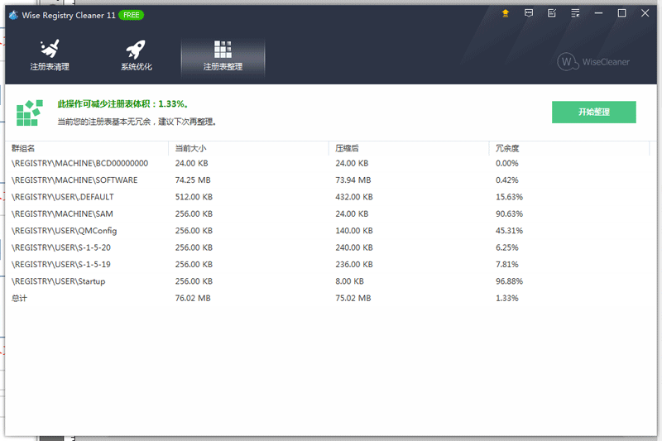The height and width of the screenshot is (441, 662).
Task: Click the yellow upgrade arrow icon
Action: [x=506, y=13]
